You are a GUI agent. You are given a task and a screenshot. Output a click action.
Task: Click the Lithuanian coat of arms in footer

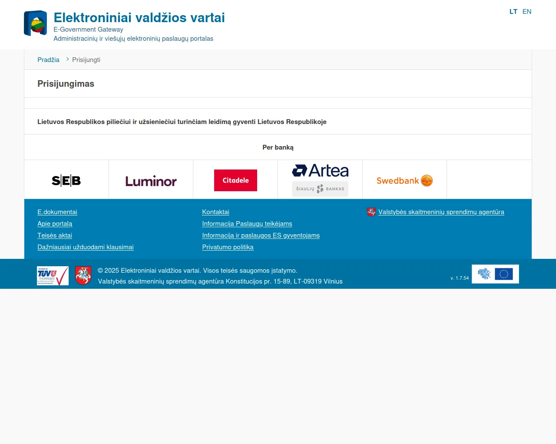(83, 276)
